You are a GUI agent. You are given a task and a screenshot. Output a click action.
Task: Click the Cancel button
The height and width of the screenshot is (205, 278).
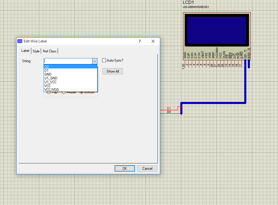(147, 168)
